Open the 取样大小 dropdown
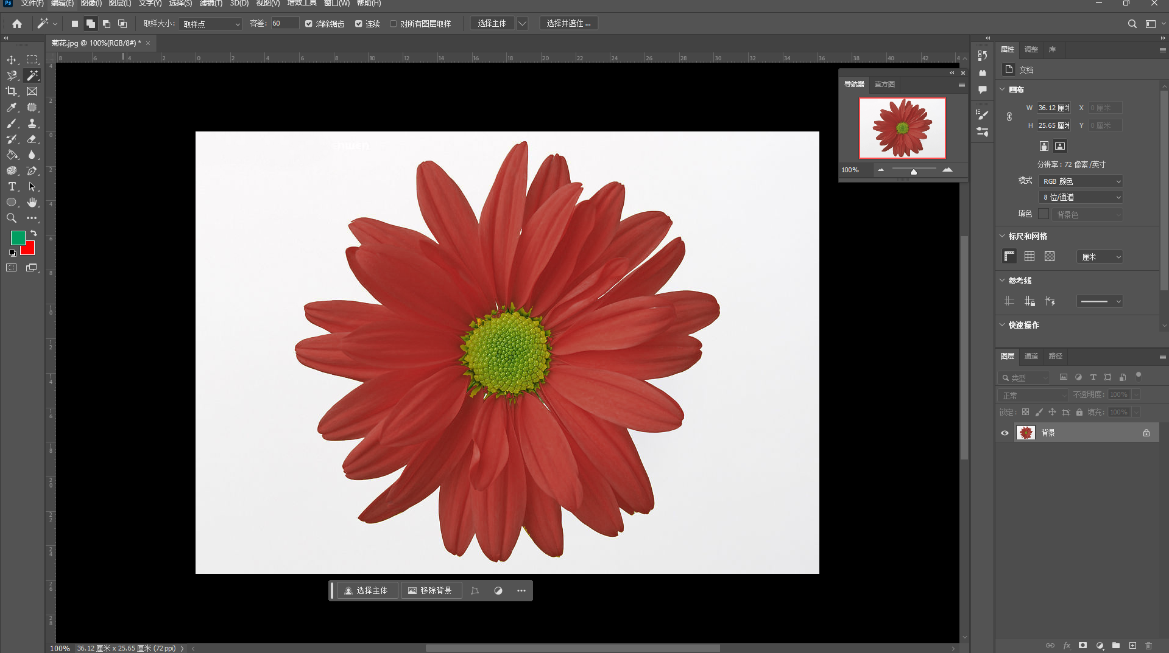This screenshot has height=653, width=1169. click(x=211, y=24)
